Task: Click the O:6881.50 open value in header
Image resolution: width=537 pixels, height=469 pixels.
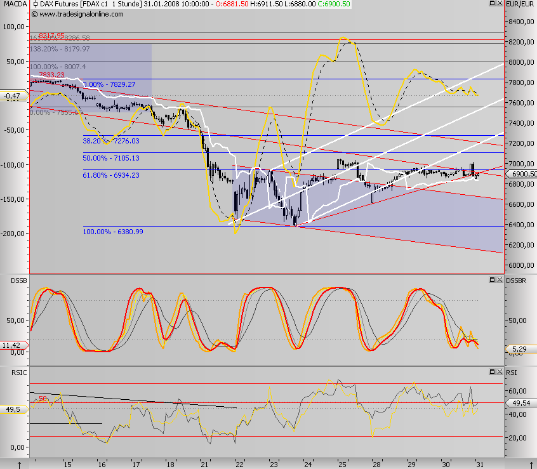Action: (x=232, y=4)
